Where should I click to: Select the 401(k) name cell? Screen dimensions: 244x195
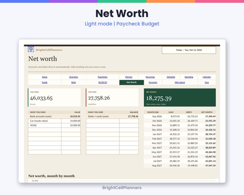click(45, 125)
